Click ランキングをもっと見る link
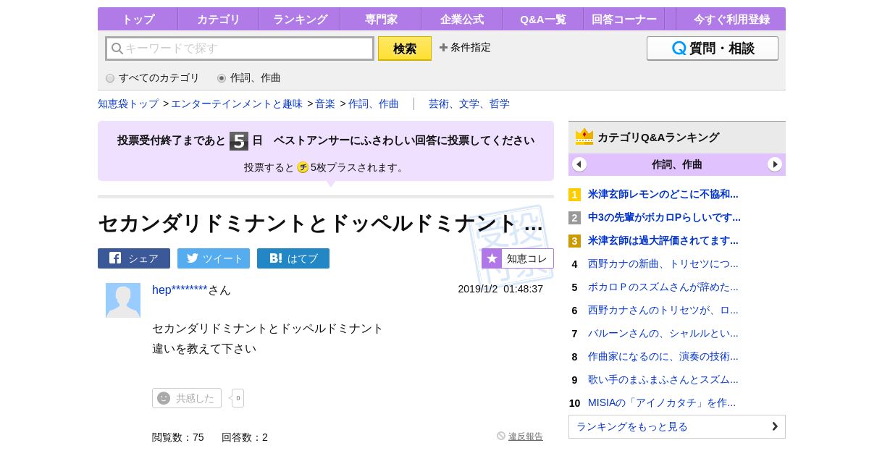869x456 pixels. pos(677,426)
